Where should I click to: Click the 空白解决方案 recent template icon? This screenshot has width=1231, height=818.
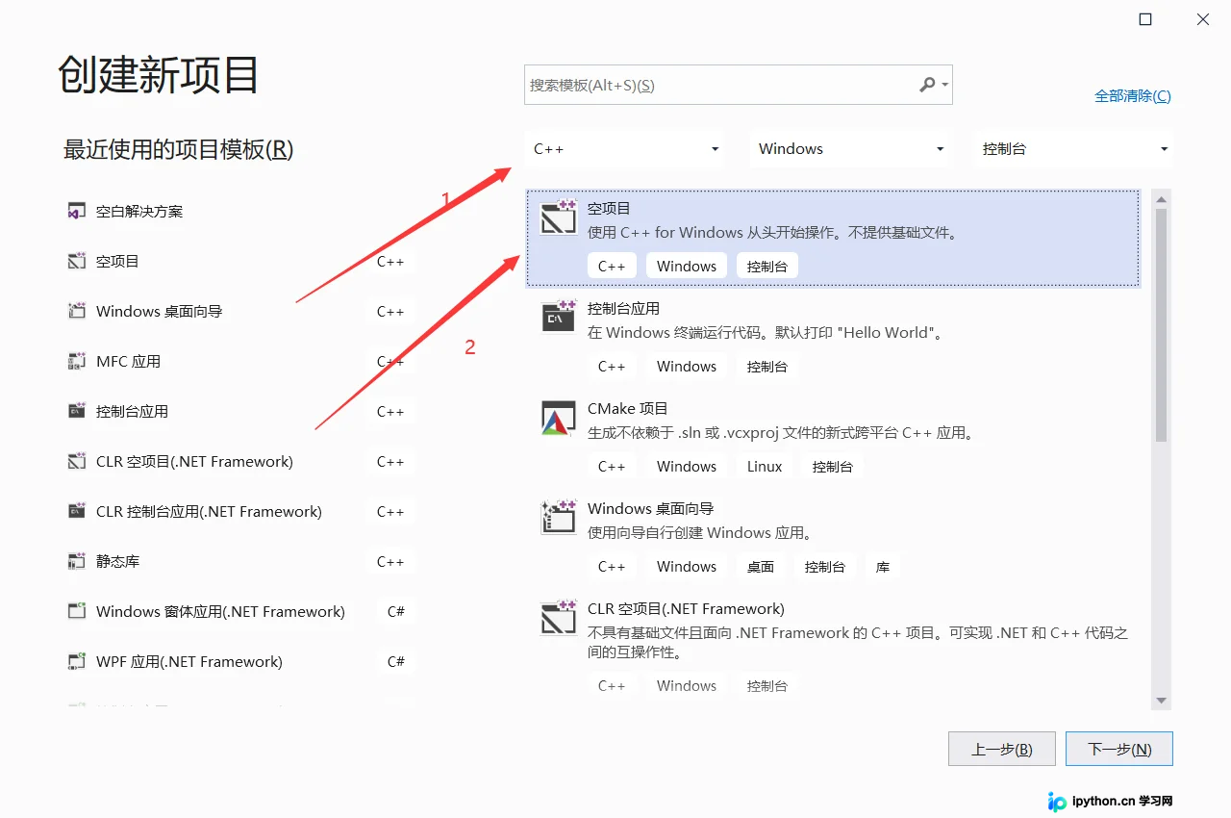(77, 211)
